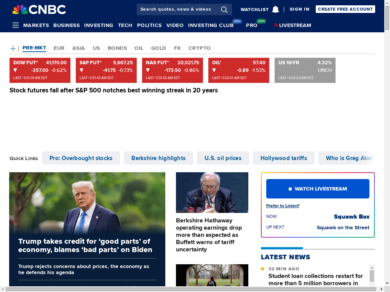Click Watch Livestream button
This screenshot has width=390, height=292.
click(x=318, y=189)
